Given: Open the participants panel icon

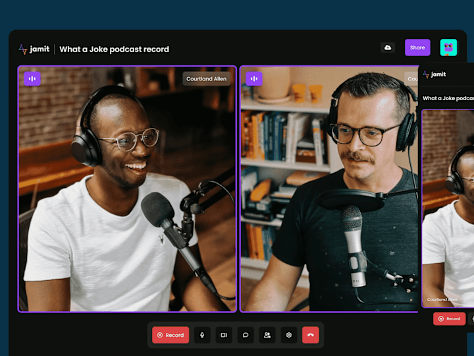Looking at the screenshot, I should click(267, 335).
